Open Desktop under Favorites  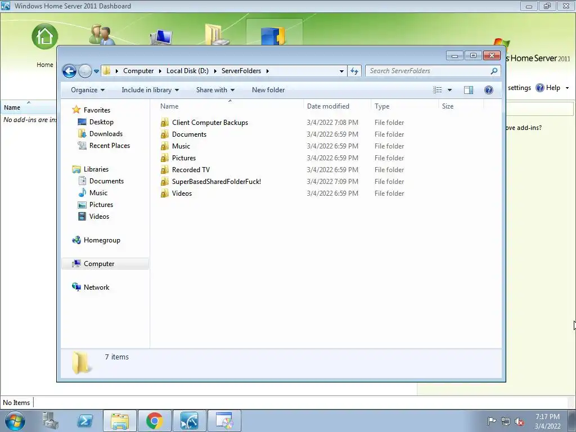click(x=101, y=122)
